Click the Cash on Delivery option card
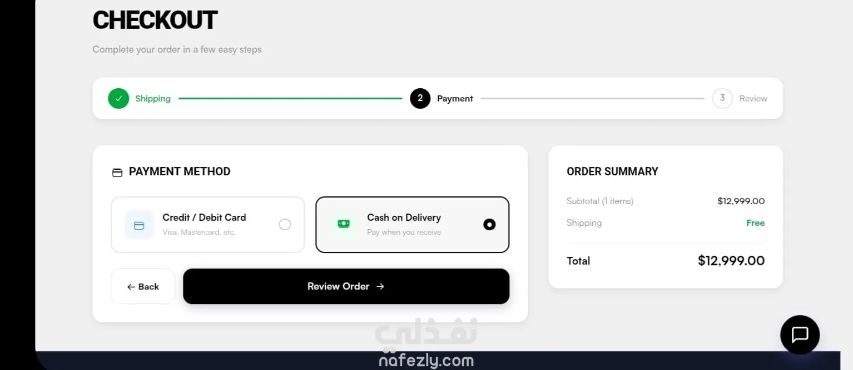Screen dimensions: 853x370 tap(413, 225)
